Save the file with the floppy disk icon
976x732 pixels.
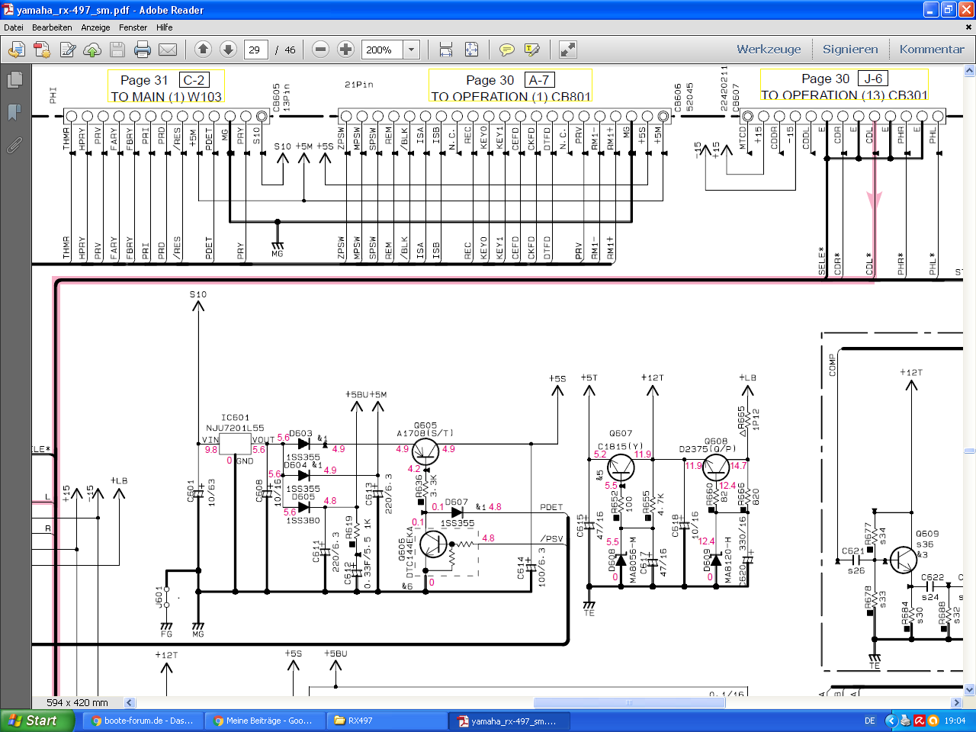117,50
